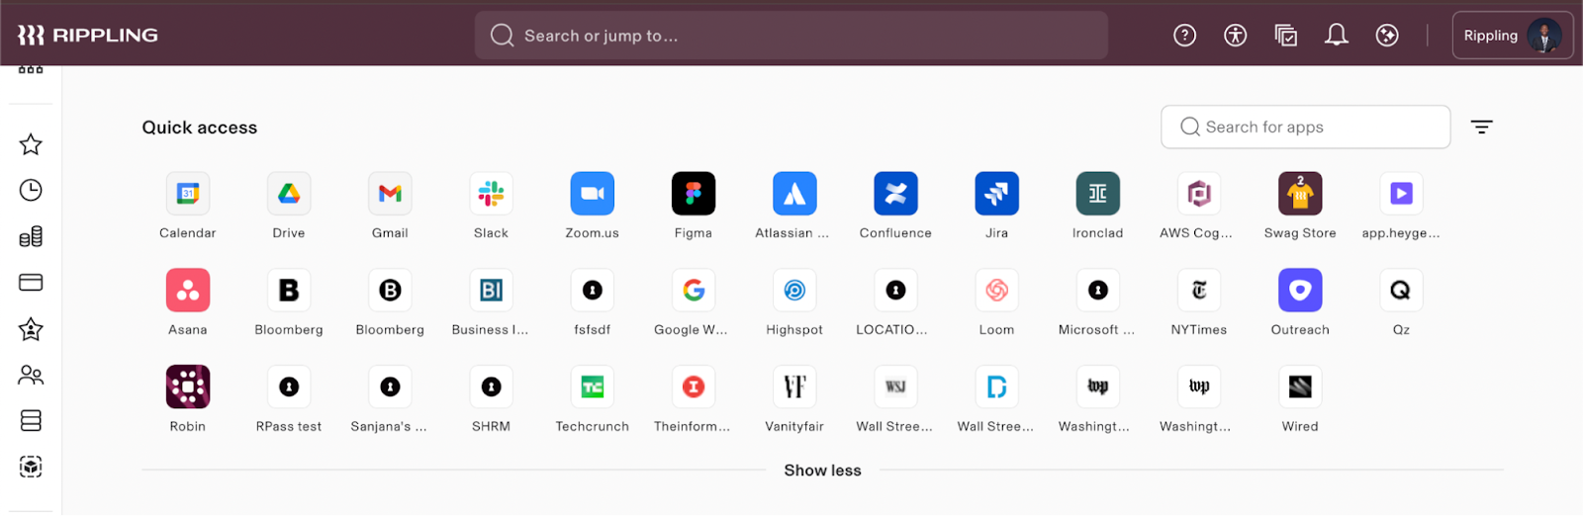Open the fsfsdf app icon

pos(593,291)
